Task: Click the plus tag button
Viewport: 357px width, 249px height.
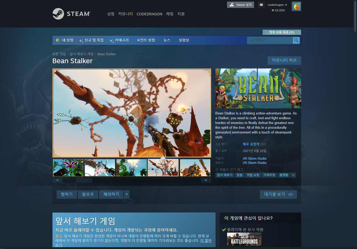Action: coord(293,175)
